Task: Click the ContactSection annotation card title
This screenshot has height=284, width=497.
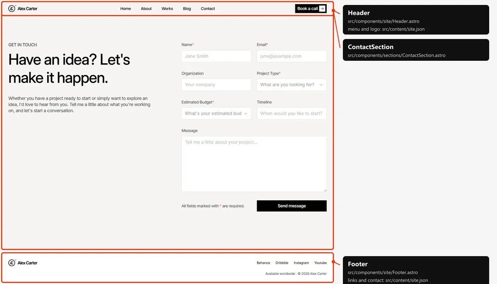Action: pyautogui.click(x=371, y=47)
